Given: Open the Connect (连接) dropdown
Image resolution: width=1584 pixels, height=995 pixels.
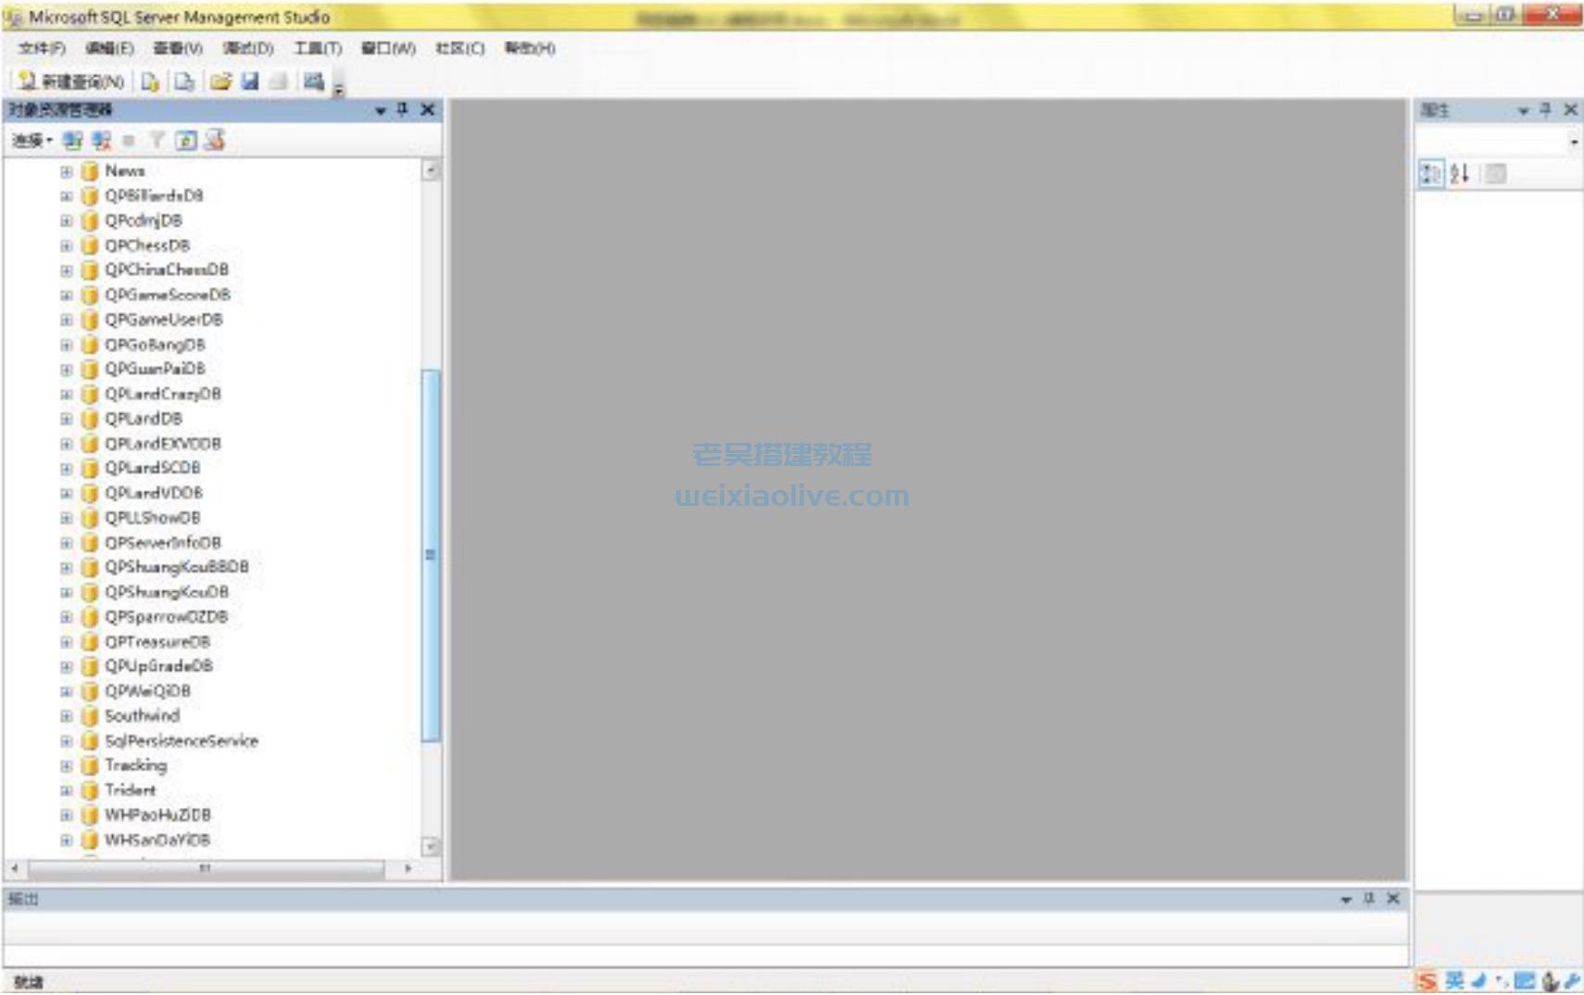Looking at the screenshot, I should pyautogui.click(x=32, y=141).
